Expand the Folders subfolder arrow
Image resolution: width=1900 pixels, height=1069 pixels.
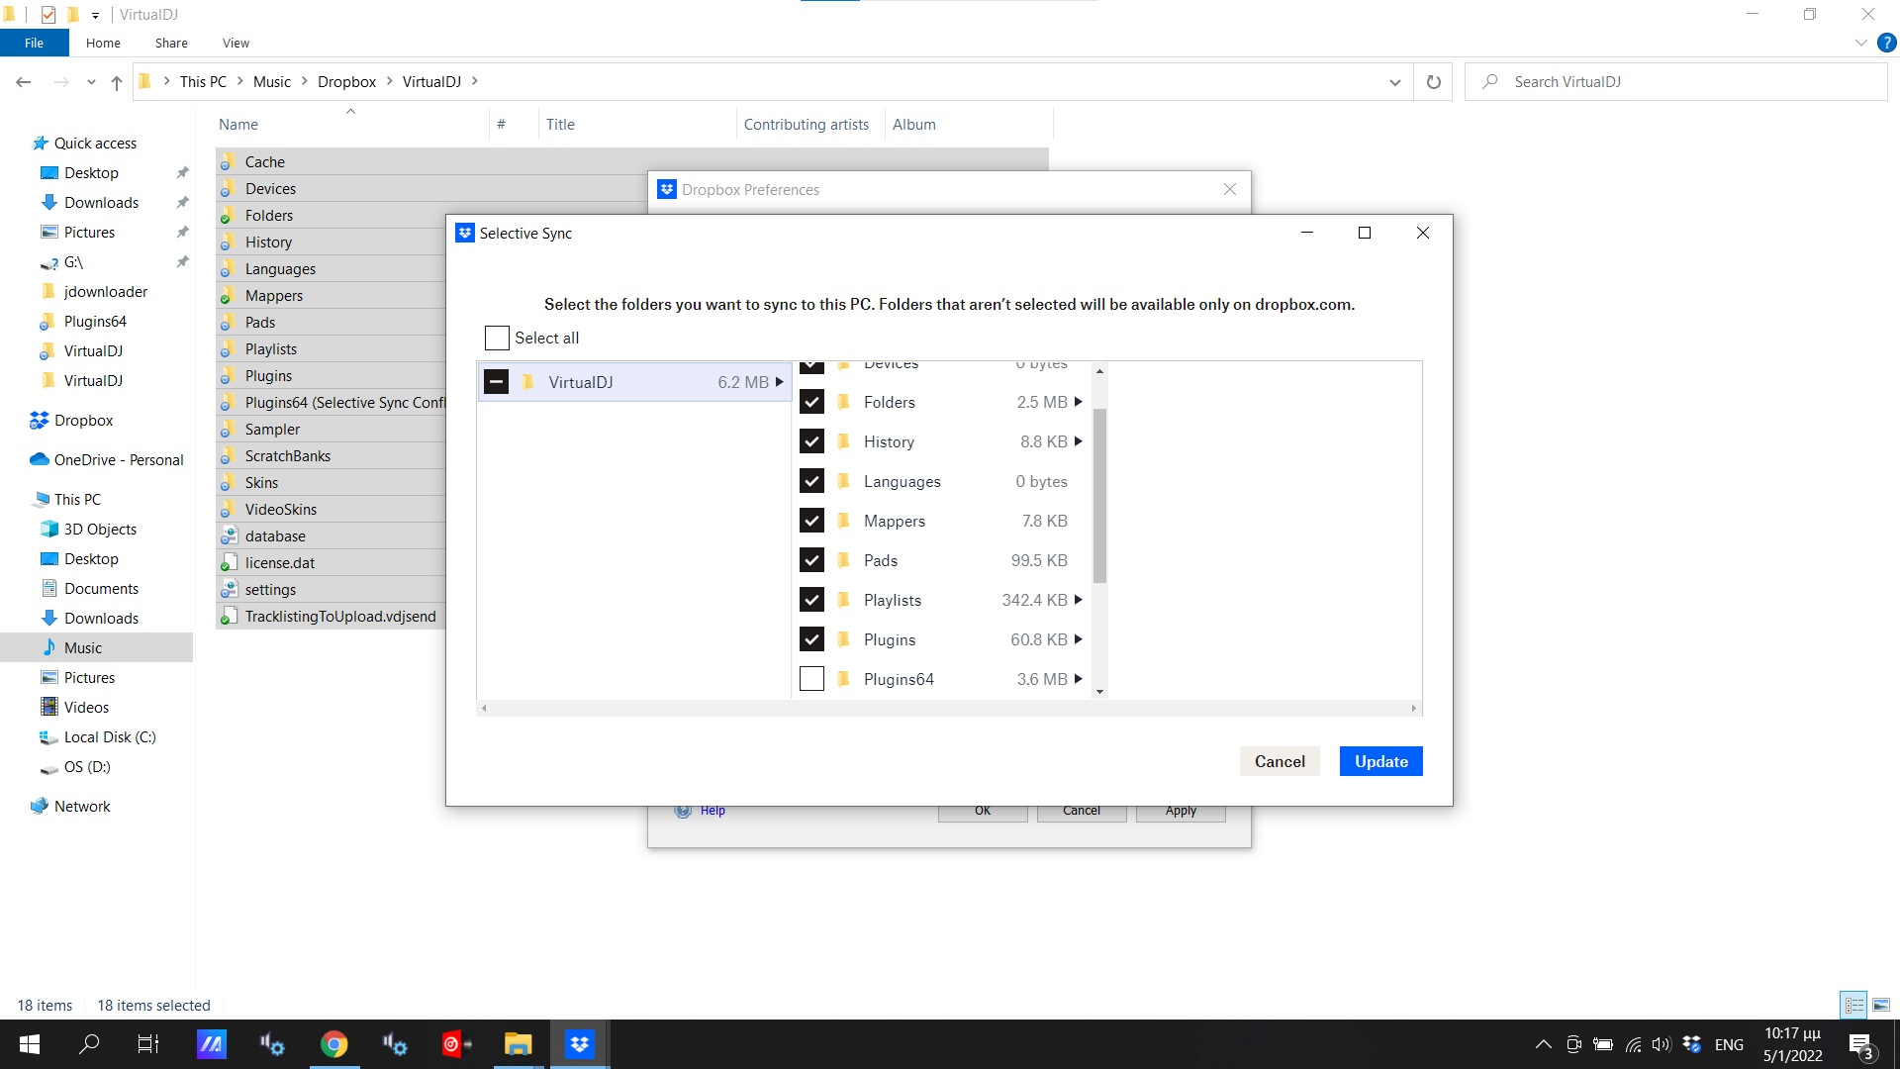coord(1079,402)
